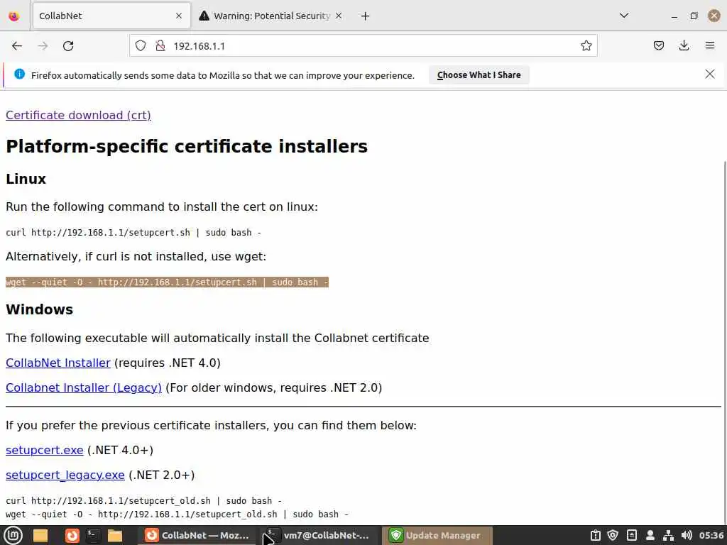Click the curl setupcert.sh command text
727x545 pixels.
point(133,233)
